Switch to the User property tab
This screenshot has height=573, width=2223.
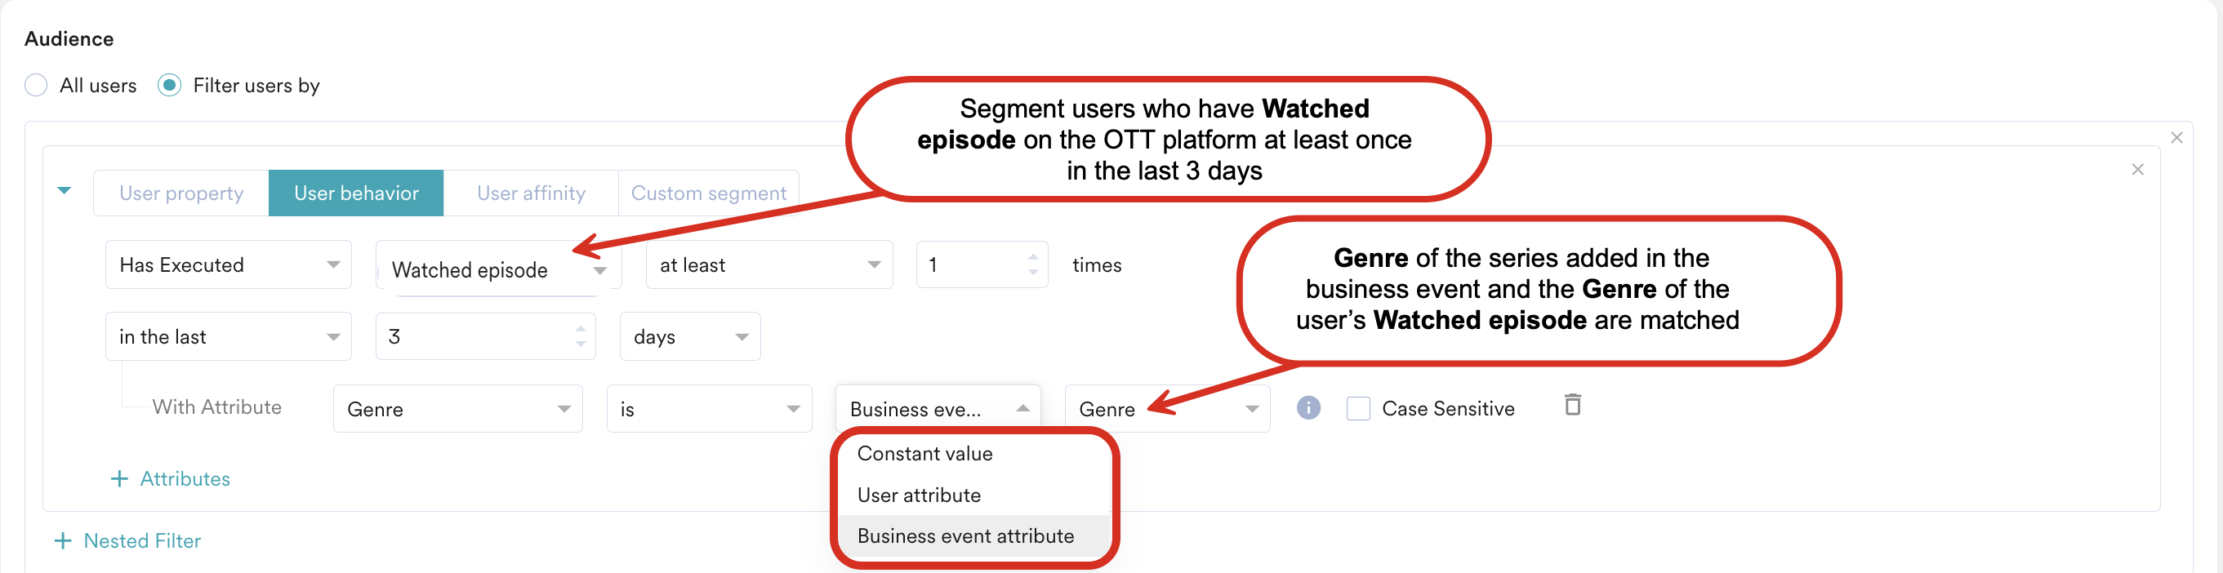(181, 193)
